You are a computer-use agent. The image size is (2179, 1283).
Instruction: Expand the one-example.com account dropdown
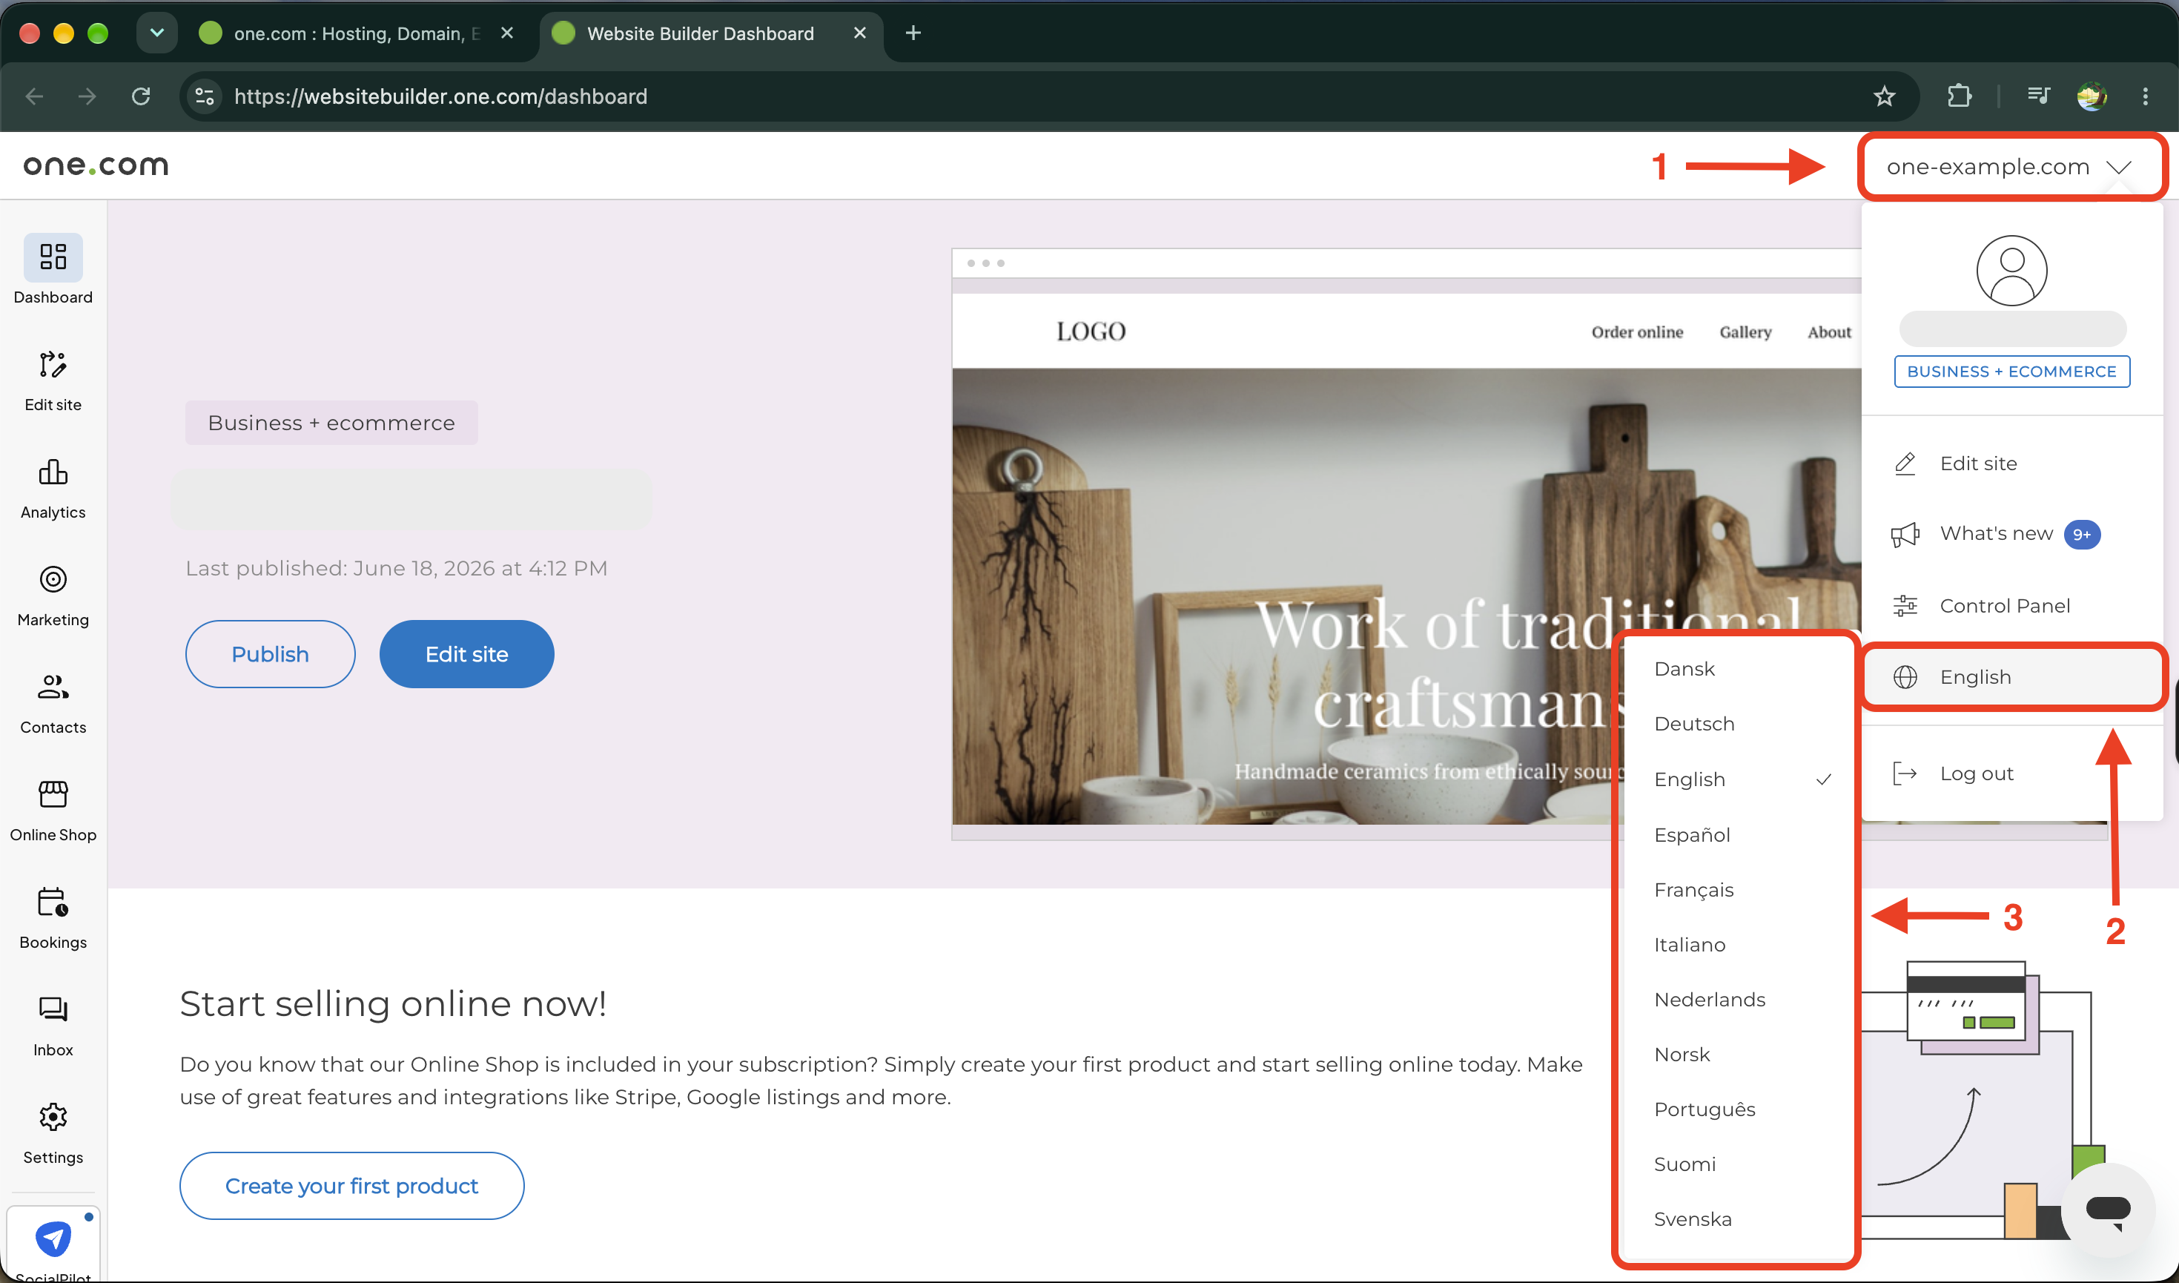2011,167
